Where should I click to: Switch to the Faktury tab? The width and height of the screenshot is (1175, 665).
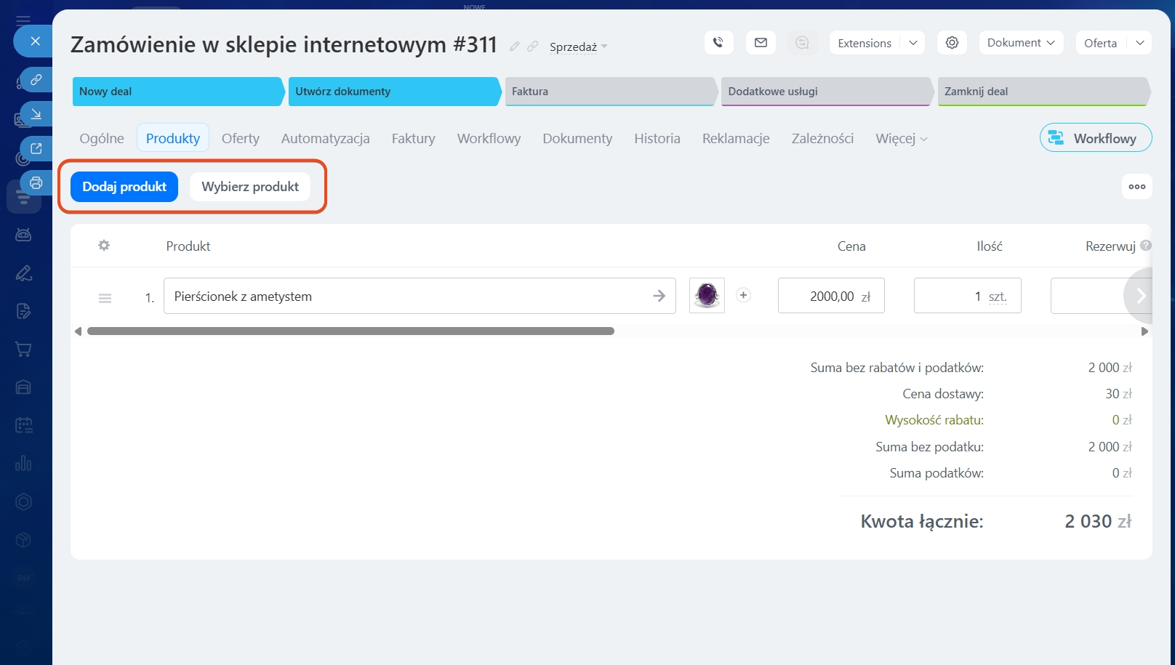pyautogui.click(x=413, y=139)
